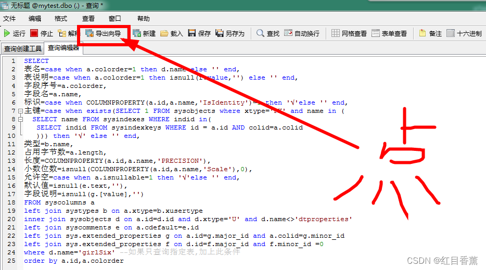The width and height of the screenshot is (486, 270).
Task: Open the 解释 explain tool
Action: pos(68,33)
